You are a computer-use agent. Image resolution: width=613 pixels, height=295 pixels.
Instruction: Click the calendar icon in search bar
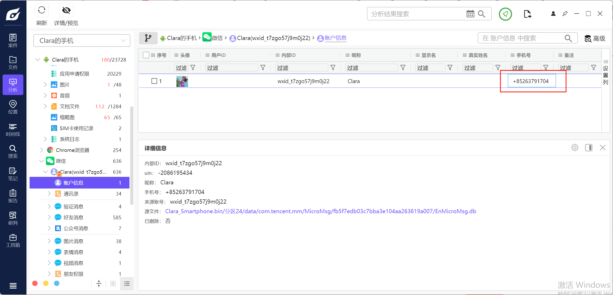[x=470, y=14]
